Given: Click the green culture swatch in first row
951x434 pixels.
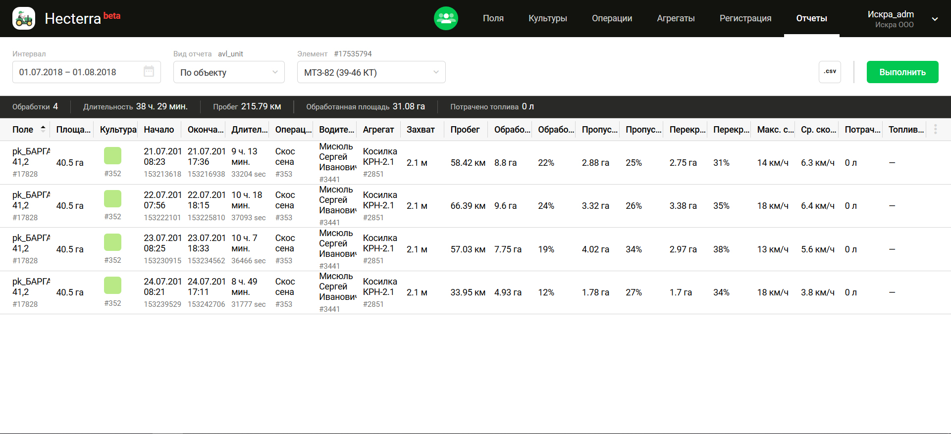Looking at the screenshot, I should (x=112, y=156).
